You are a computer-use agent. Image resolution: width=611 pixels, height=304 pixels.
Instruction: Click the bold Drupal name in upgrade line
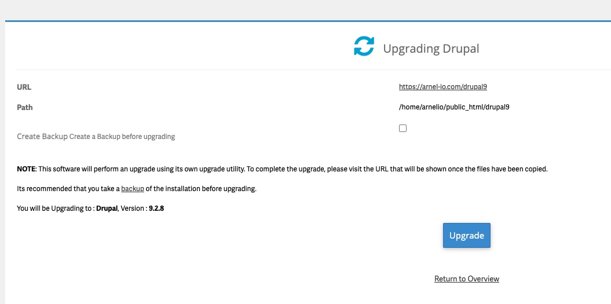tap(107, 208)
